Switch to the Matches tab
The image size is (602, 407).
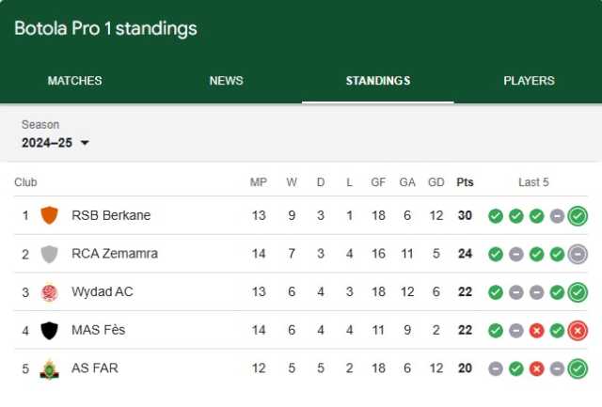[x=75, y=81]
